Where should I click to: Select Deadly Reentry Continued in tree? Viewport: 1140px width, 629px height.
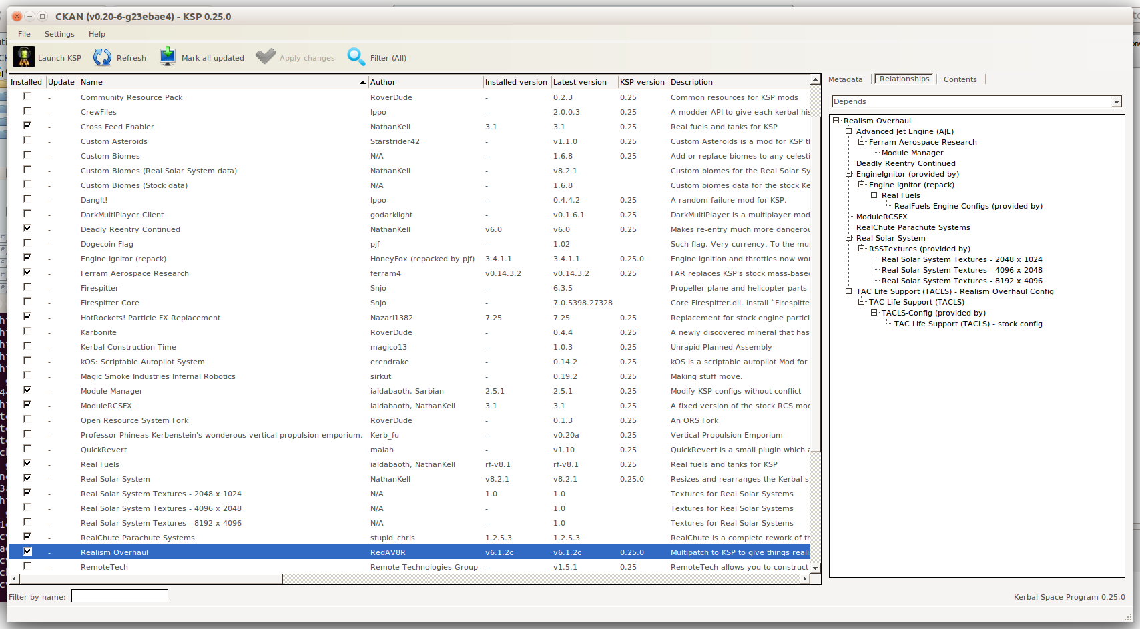click(906, 163)
